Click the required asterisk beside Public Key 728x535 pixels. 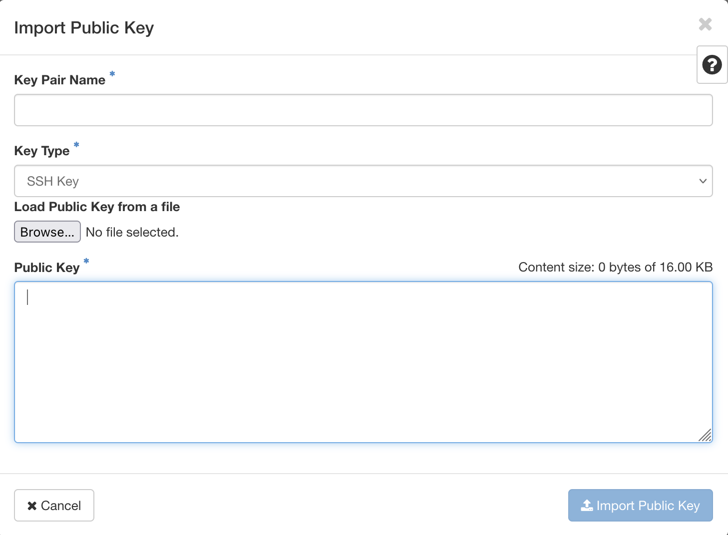coord(86,262)
